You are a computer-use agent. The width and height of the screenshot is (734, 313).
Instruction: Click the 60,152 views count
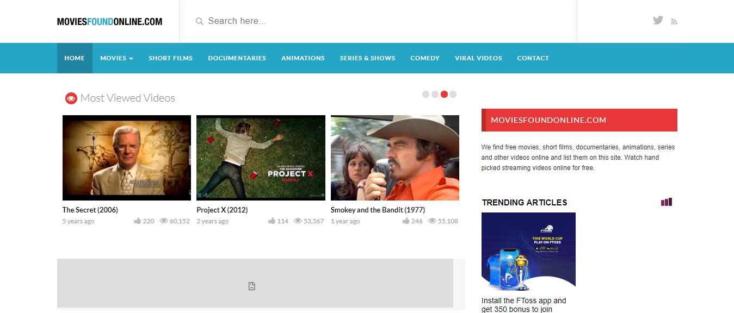click(180, 221)
